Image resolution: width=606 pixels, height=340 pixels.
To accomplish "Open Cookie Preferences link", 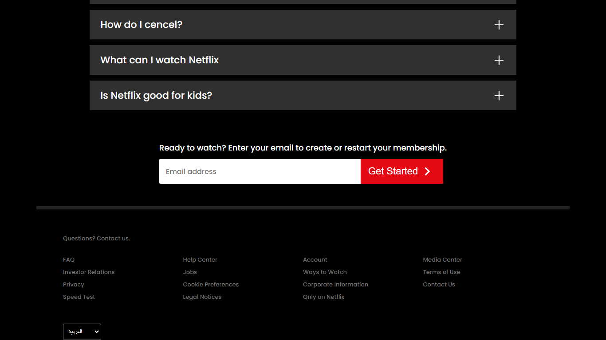I will click(x=211, y=285).
